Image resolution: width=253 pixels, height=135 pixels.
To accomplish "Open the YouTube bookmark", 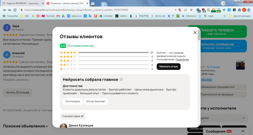I will [x=48, y=16].
